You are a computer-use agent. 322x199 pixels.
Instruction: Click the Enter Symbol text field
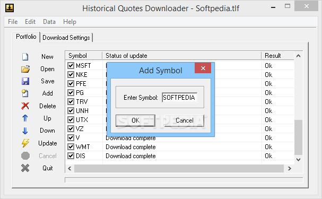pyautogui.click(x=179, y=97)
